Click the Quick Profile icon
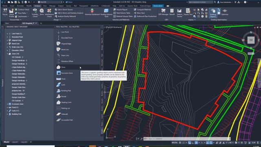Screen dimensions: 261x147 [11, 13]
